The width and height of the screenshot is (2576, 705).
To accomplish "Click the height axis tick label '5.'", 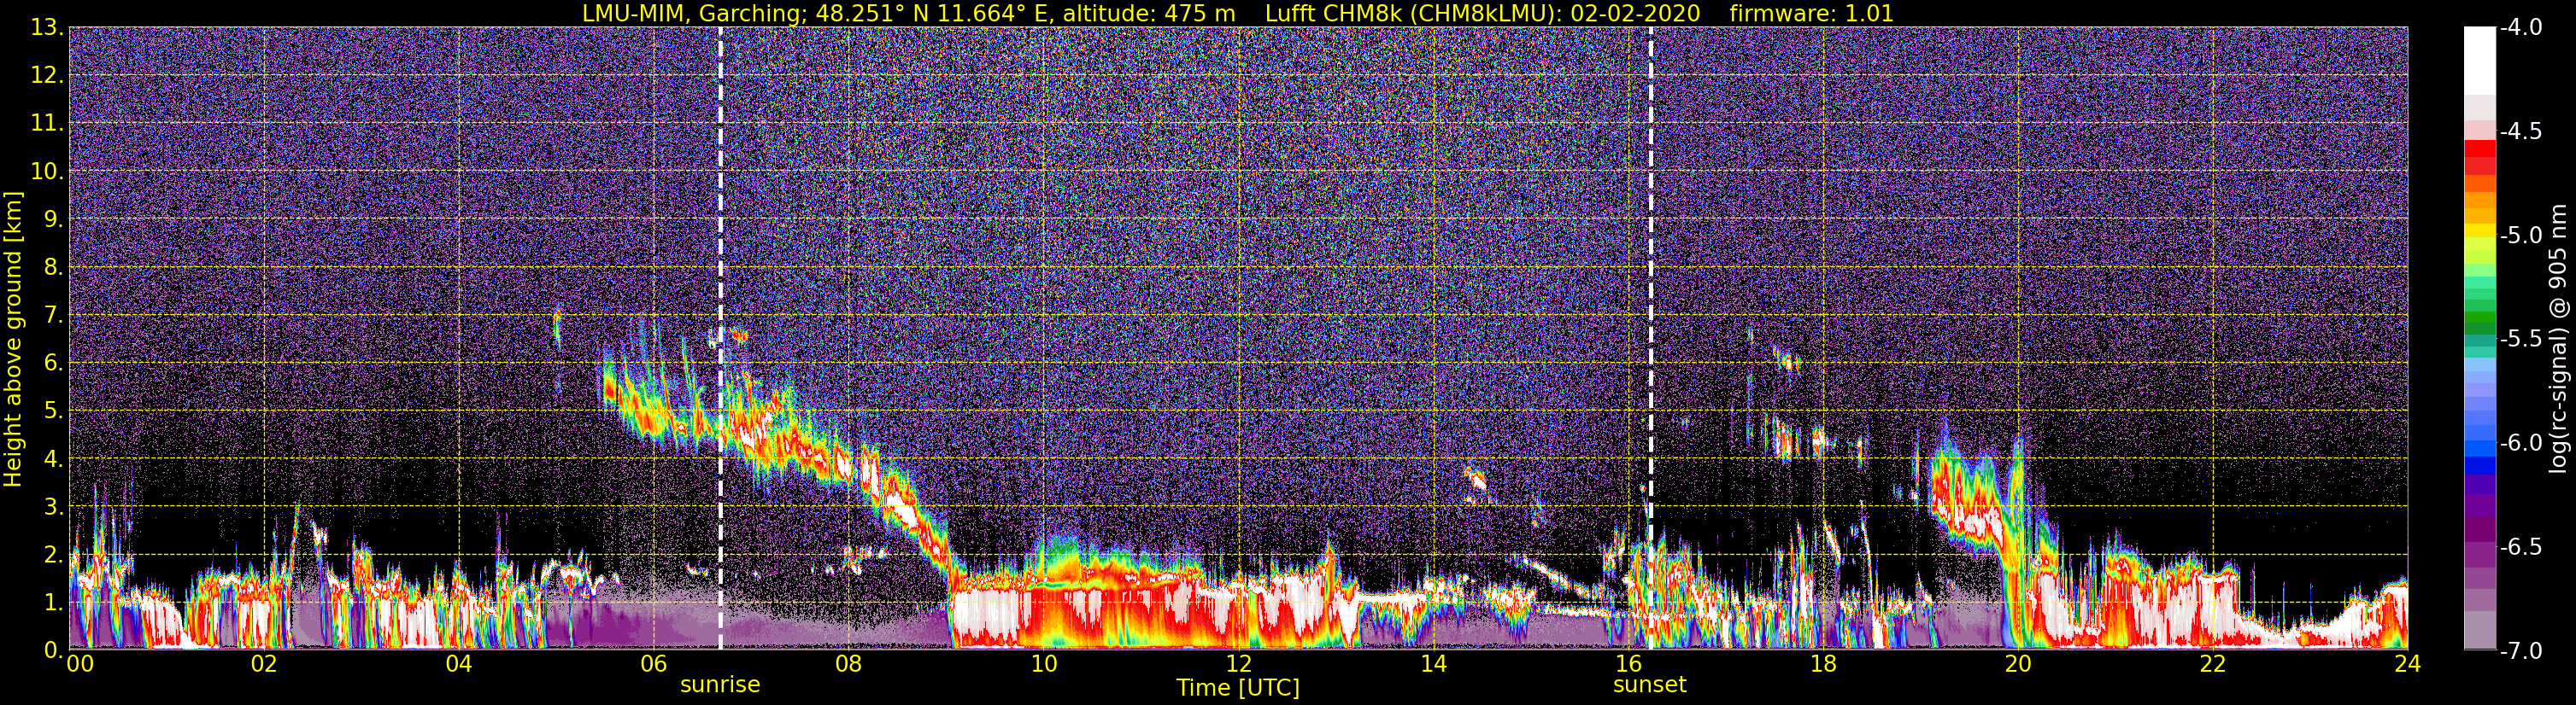I will (54, 411).
